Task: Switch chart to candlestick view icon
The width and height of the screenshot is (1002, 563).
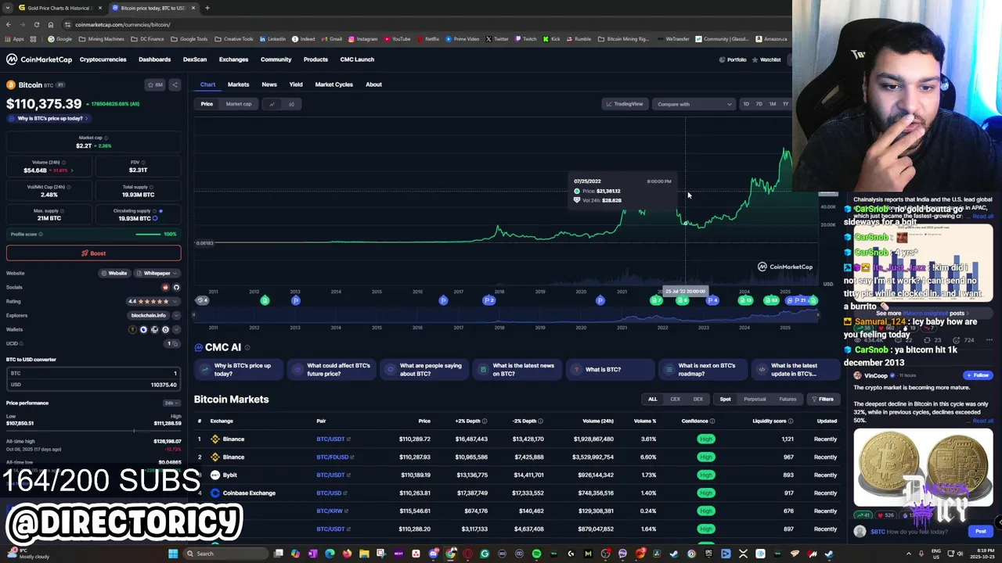Action: click(291, 104)
